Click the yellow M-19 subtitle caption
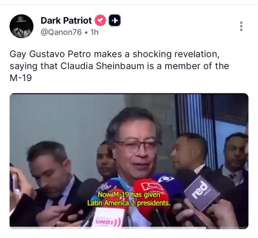 129,199
